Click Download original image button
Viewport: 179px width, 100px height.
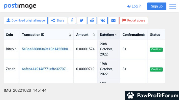pos(26,20)
